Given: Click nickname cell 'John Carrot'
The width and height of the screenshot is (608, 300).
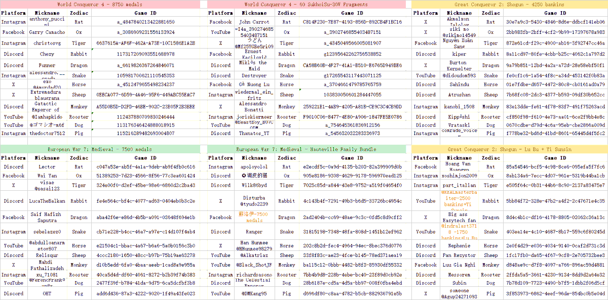Looking at the screenshot, I should pyautogui.click(x=254, y=22).
